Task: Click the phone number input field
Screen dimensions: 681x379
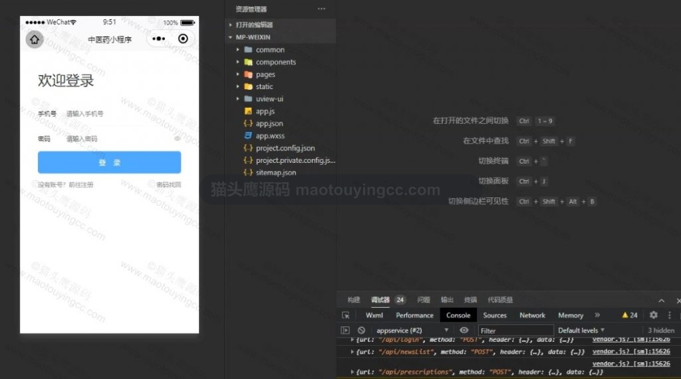Action: (122, 114)
